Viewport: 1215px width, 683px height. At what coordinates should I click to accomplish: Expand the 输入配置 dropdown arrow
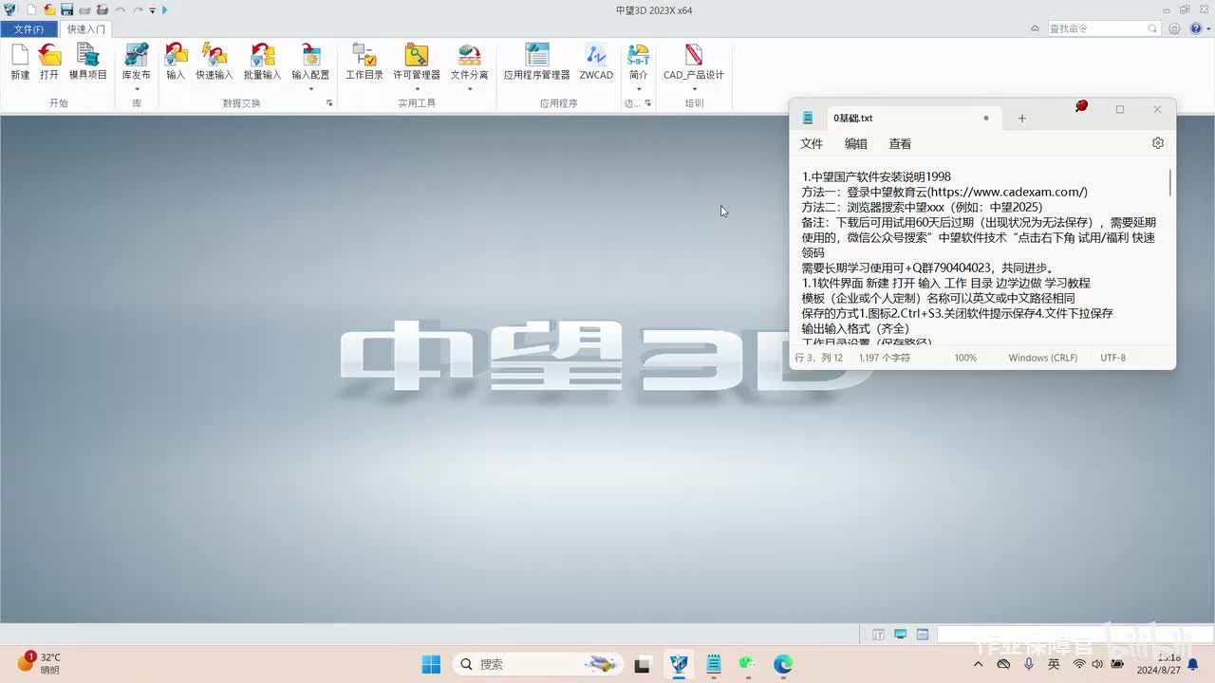(x=310, y=90)
